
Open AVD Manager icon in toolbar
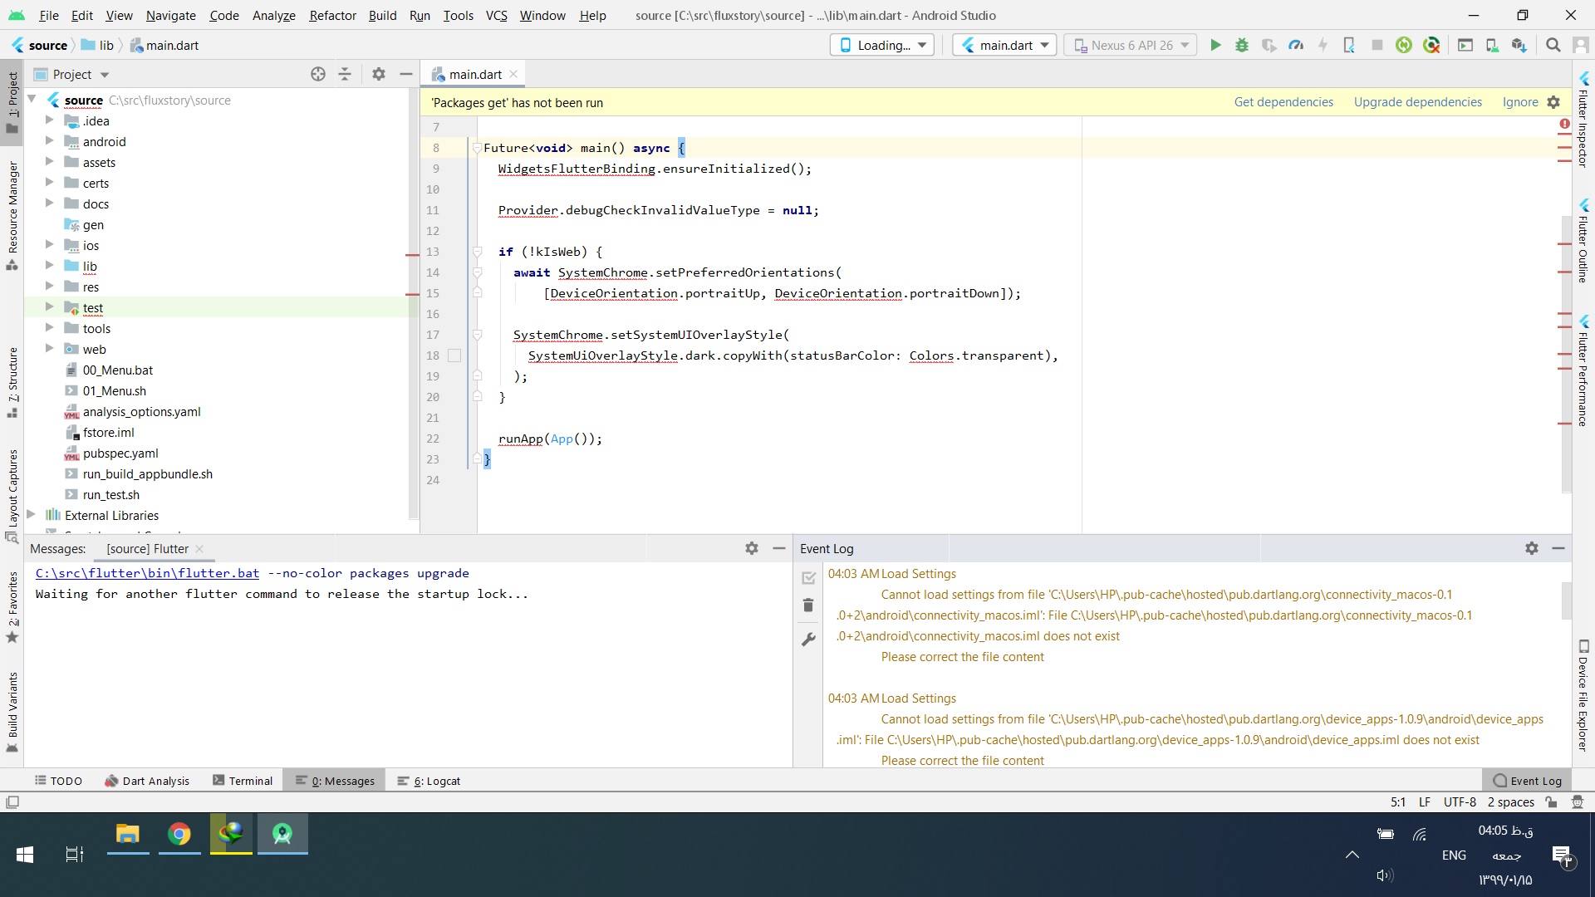(1492, 46)
